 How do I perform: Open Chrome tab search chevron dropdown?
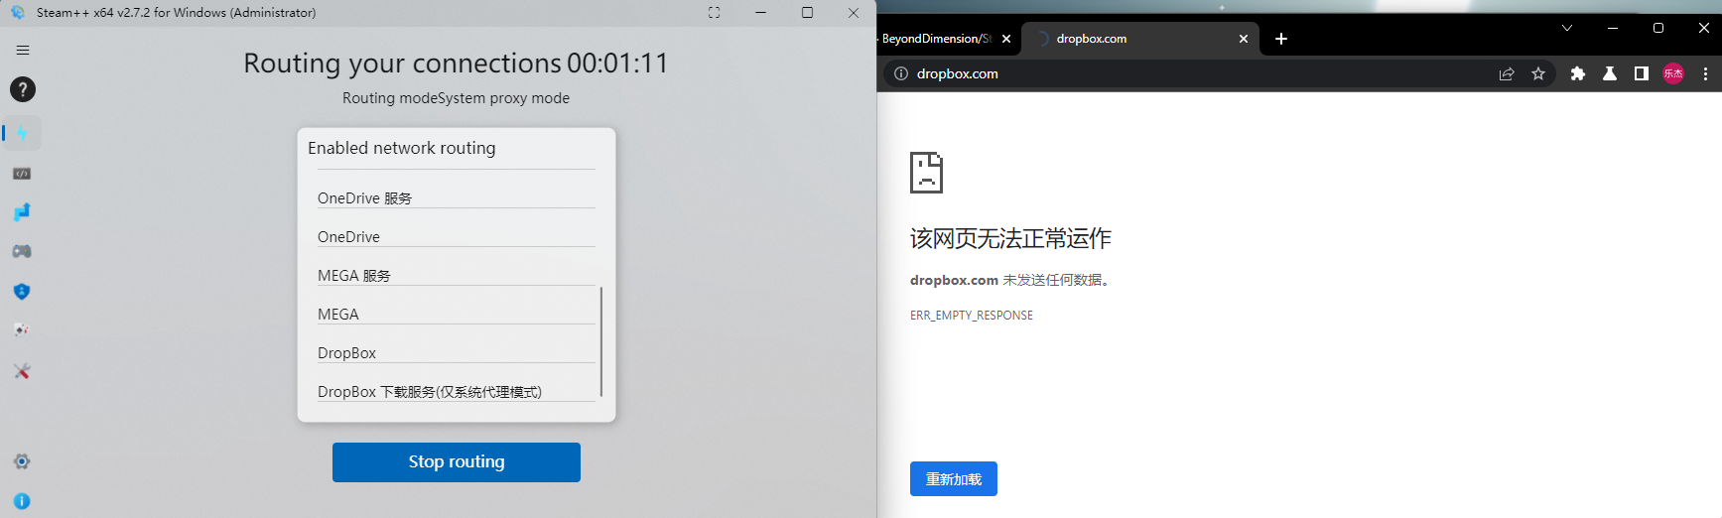pos(1567,28)
